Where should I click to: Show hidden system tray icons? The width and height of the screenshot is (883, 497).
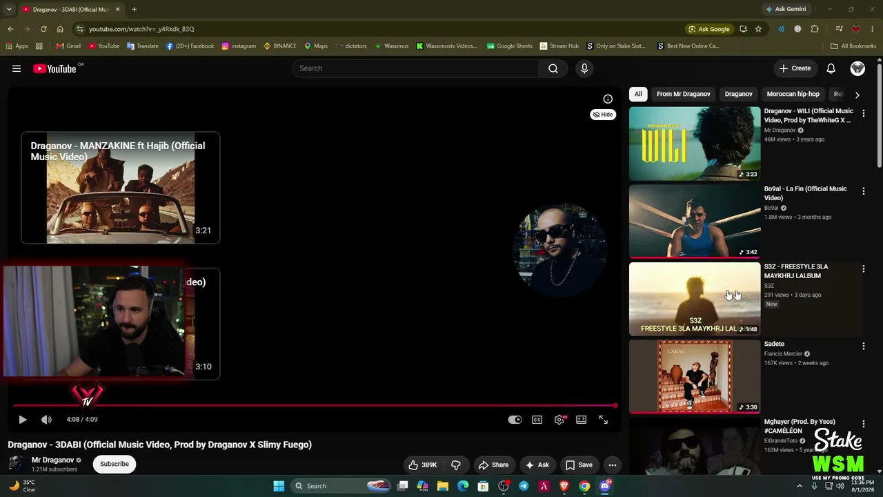coord(800,486)
